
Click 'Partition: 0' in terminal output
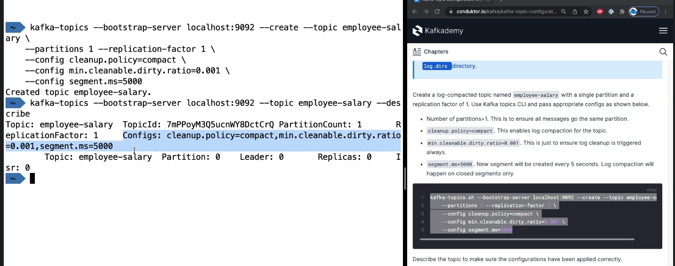pos(191,157)
